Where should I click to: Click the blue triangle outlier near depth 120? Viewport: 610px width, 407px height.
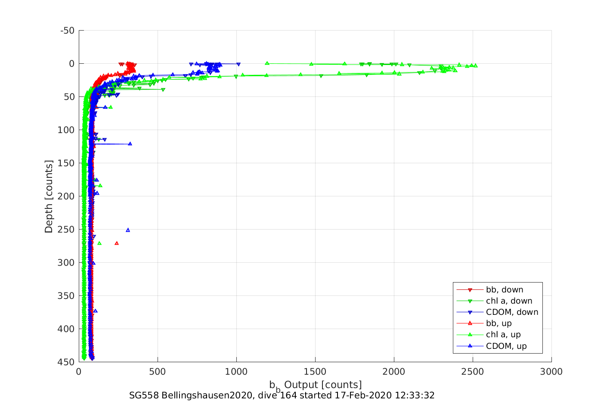(x=130, y=144)
